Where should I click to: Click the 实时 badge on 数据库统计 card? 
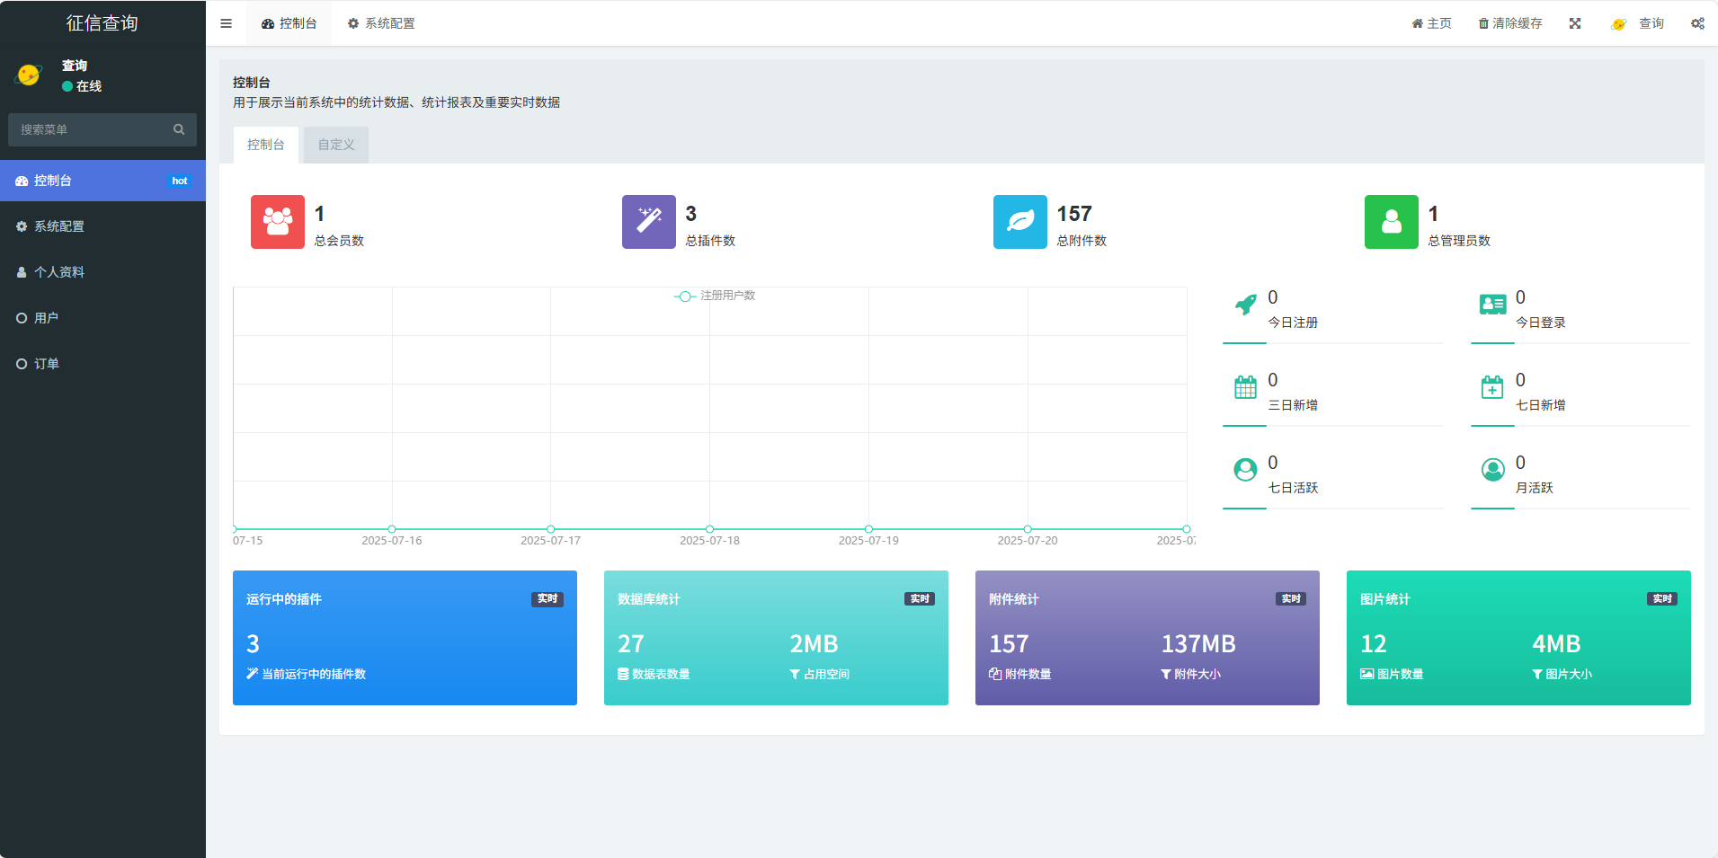click(x=920, y=598)
